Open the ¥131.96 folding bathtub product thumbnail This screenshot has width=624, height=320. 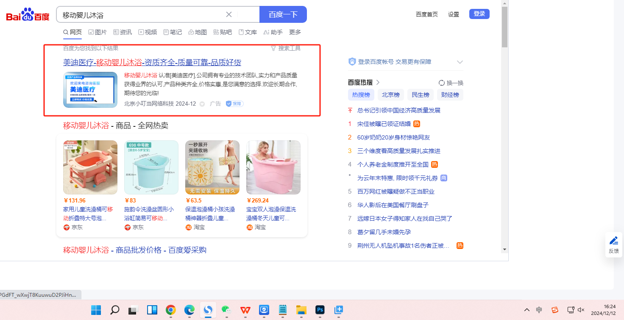90,167
